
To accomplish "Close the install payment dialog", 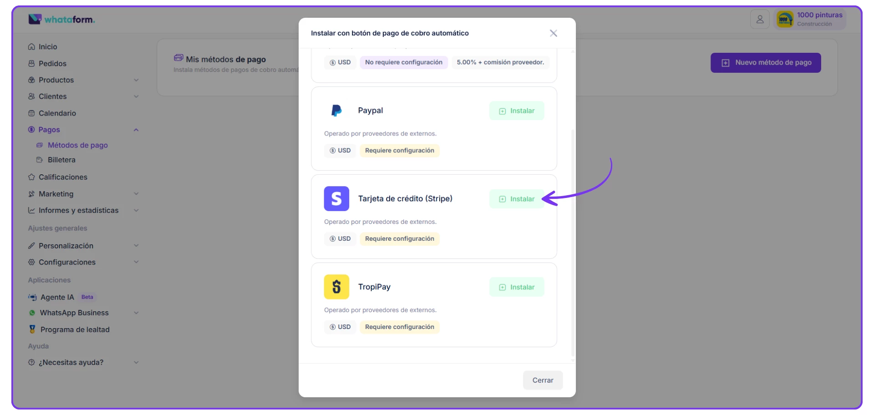I will (x=553, y=33).
